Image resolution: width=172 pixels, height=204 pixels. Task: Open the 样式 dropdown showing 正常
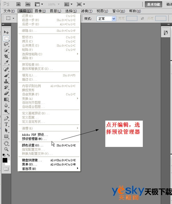(x=106, y=19)
